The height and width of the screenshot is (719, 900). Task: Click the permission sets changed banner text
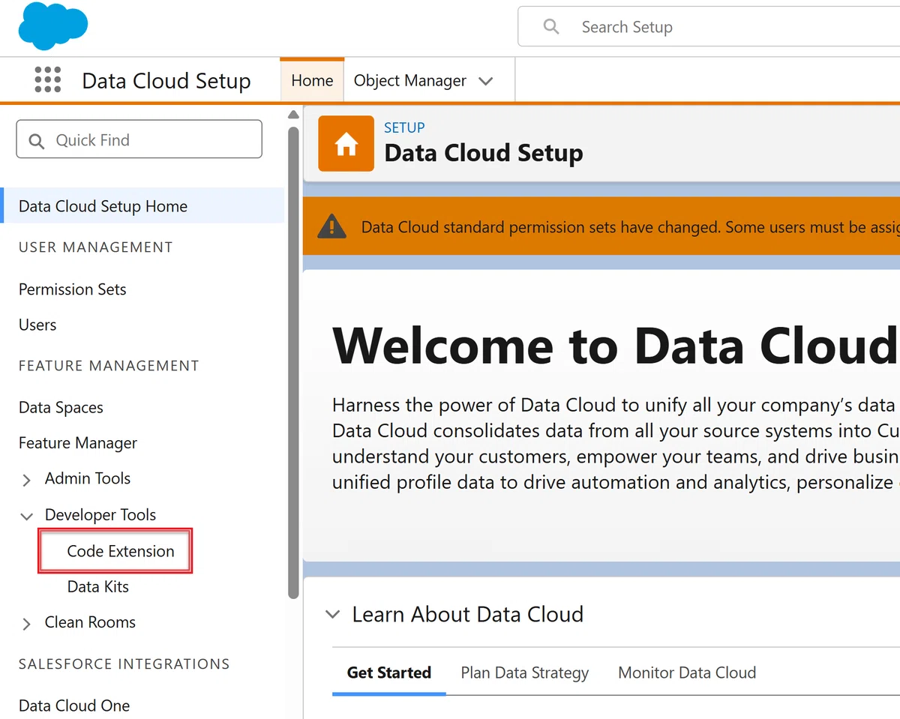(630, 226)
